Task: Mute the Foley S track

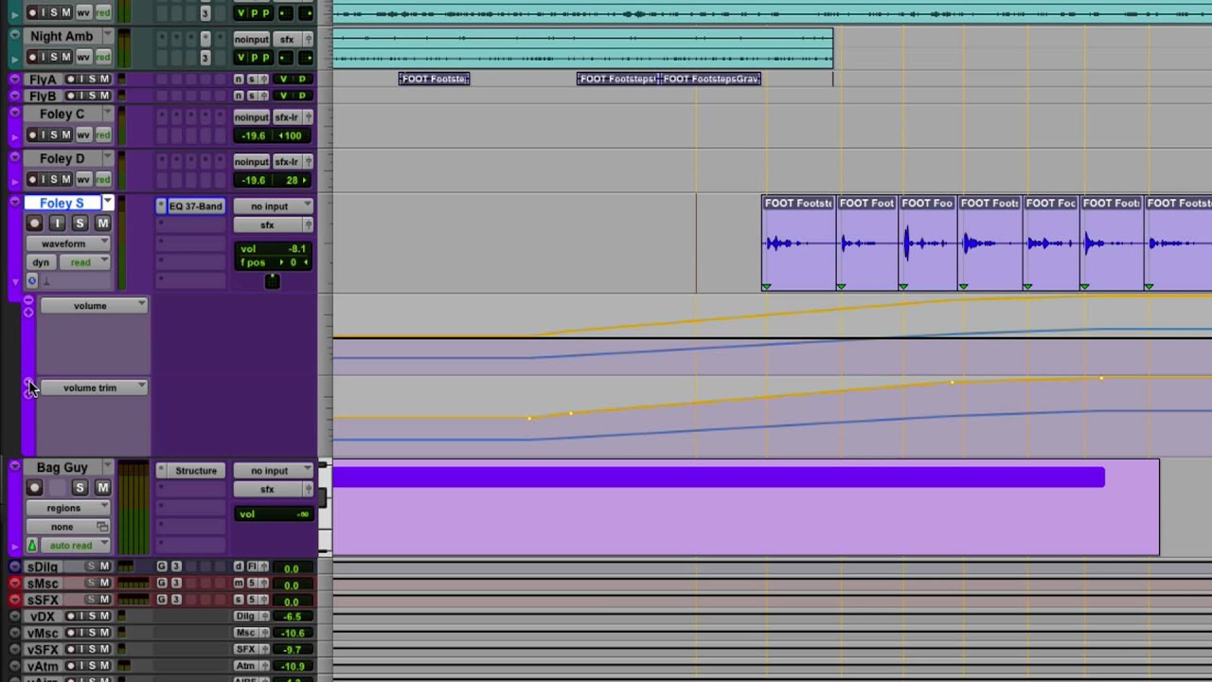Action: 101,223
